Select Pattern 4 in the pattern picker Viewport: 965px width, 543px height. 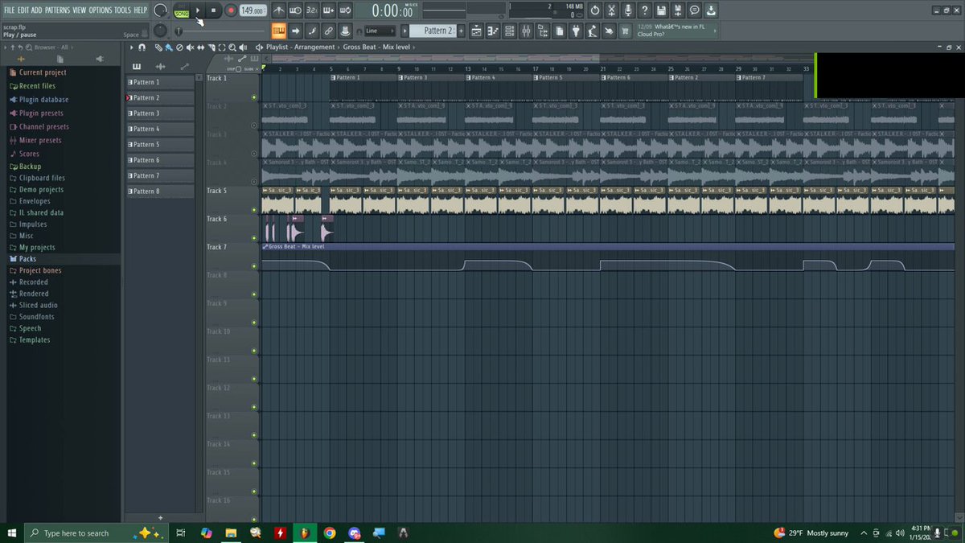pos(160,129)
